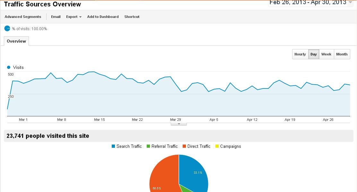This screenshot has height=192, width=357.
Task: Click the Search Traffic blue legend swatch
Action: 113,146
